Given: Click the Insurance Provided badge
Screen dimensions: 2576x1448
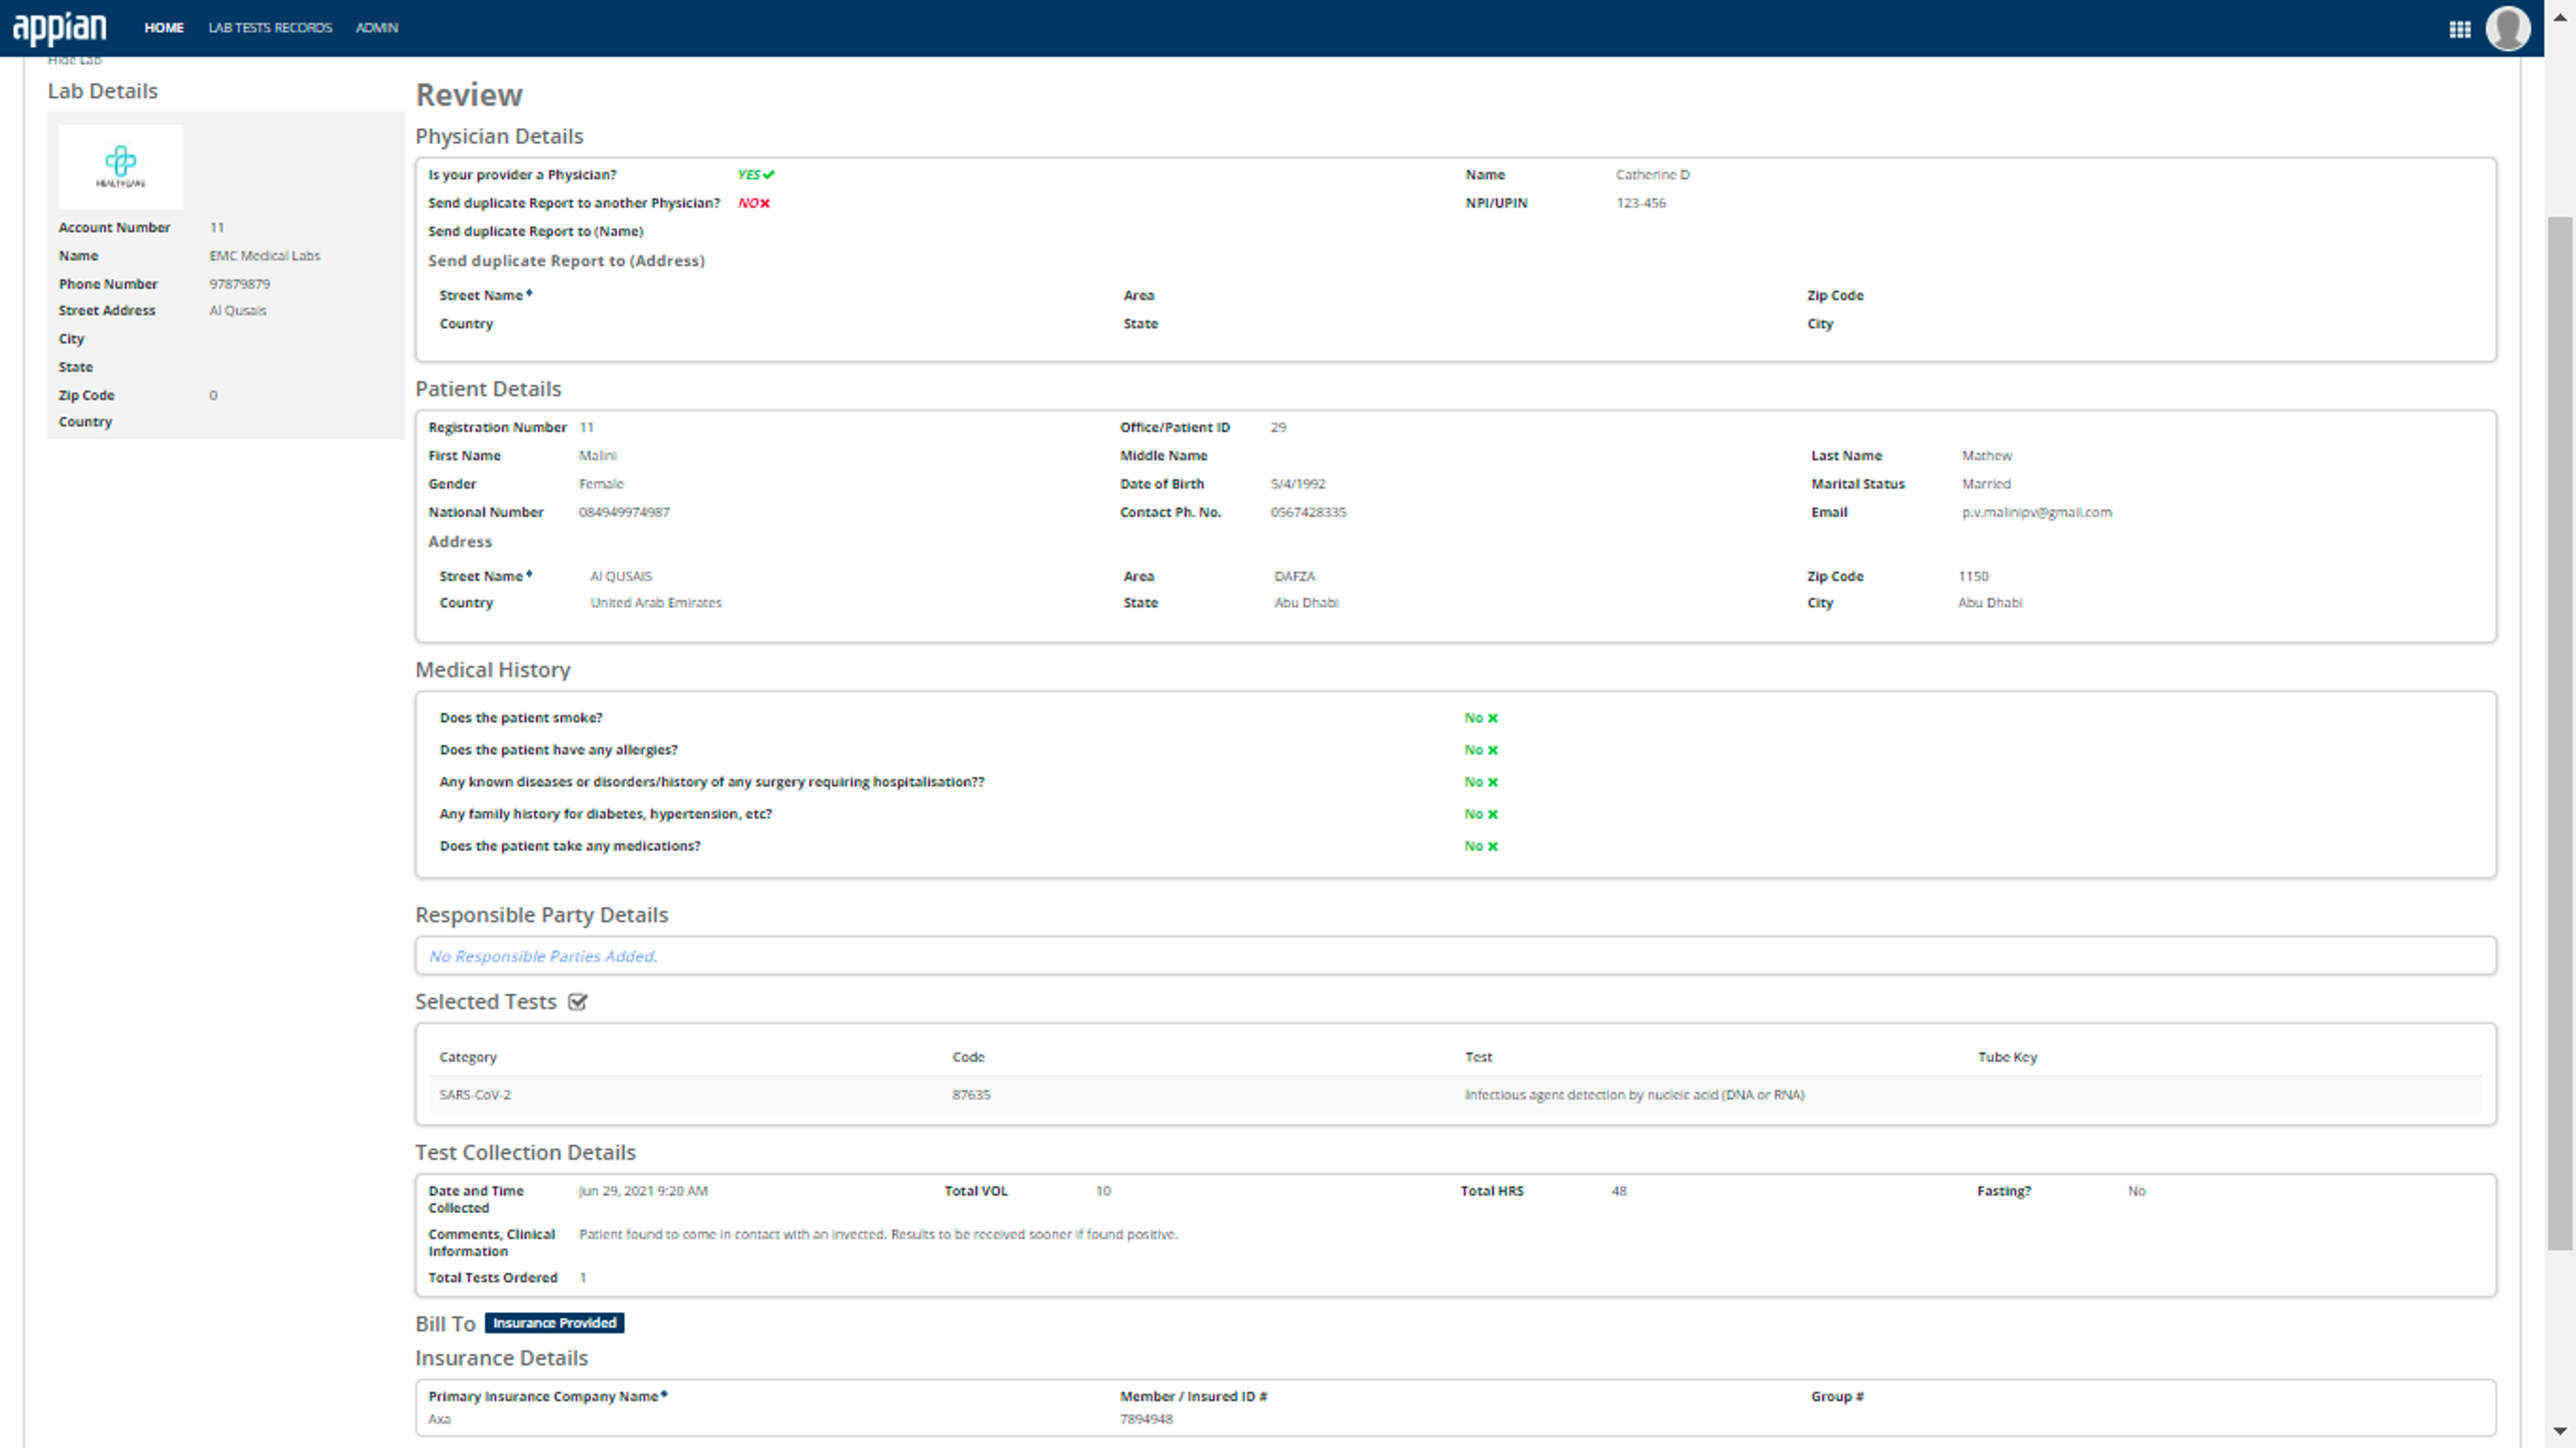Looking at the screenshot, I should click(555, 1323).
